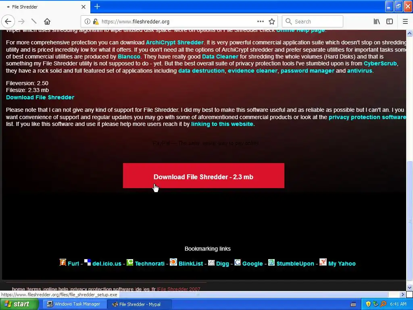The width and height of the screenshot is (413, 310).
Task: Click the vertical scrollbar up arrow
Action: (x=410, y=33)
